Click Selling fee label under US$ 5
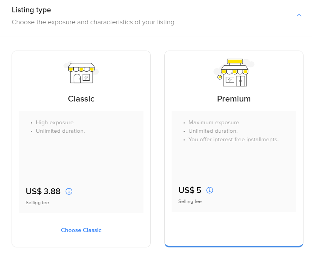312x264 pixels. (x=190, y=201)
